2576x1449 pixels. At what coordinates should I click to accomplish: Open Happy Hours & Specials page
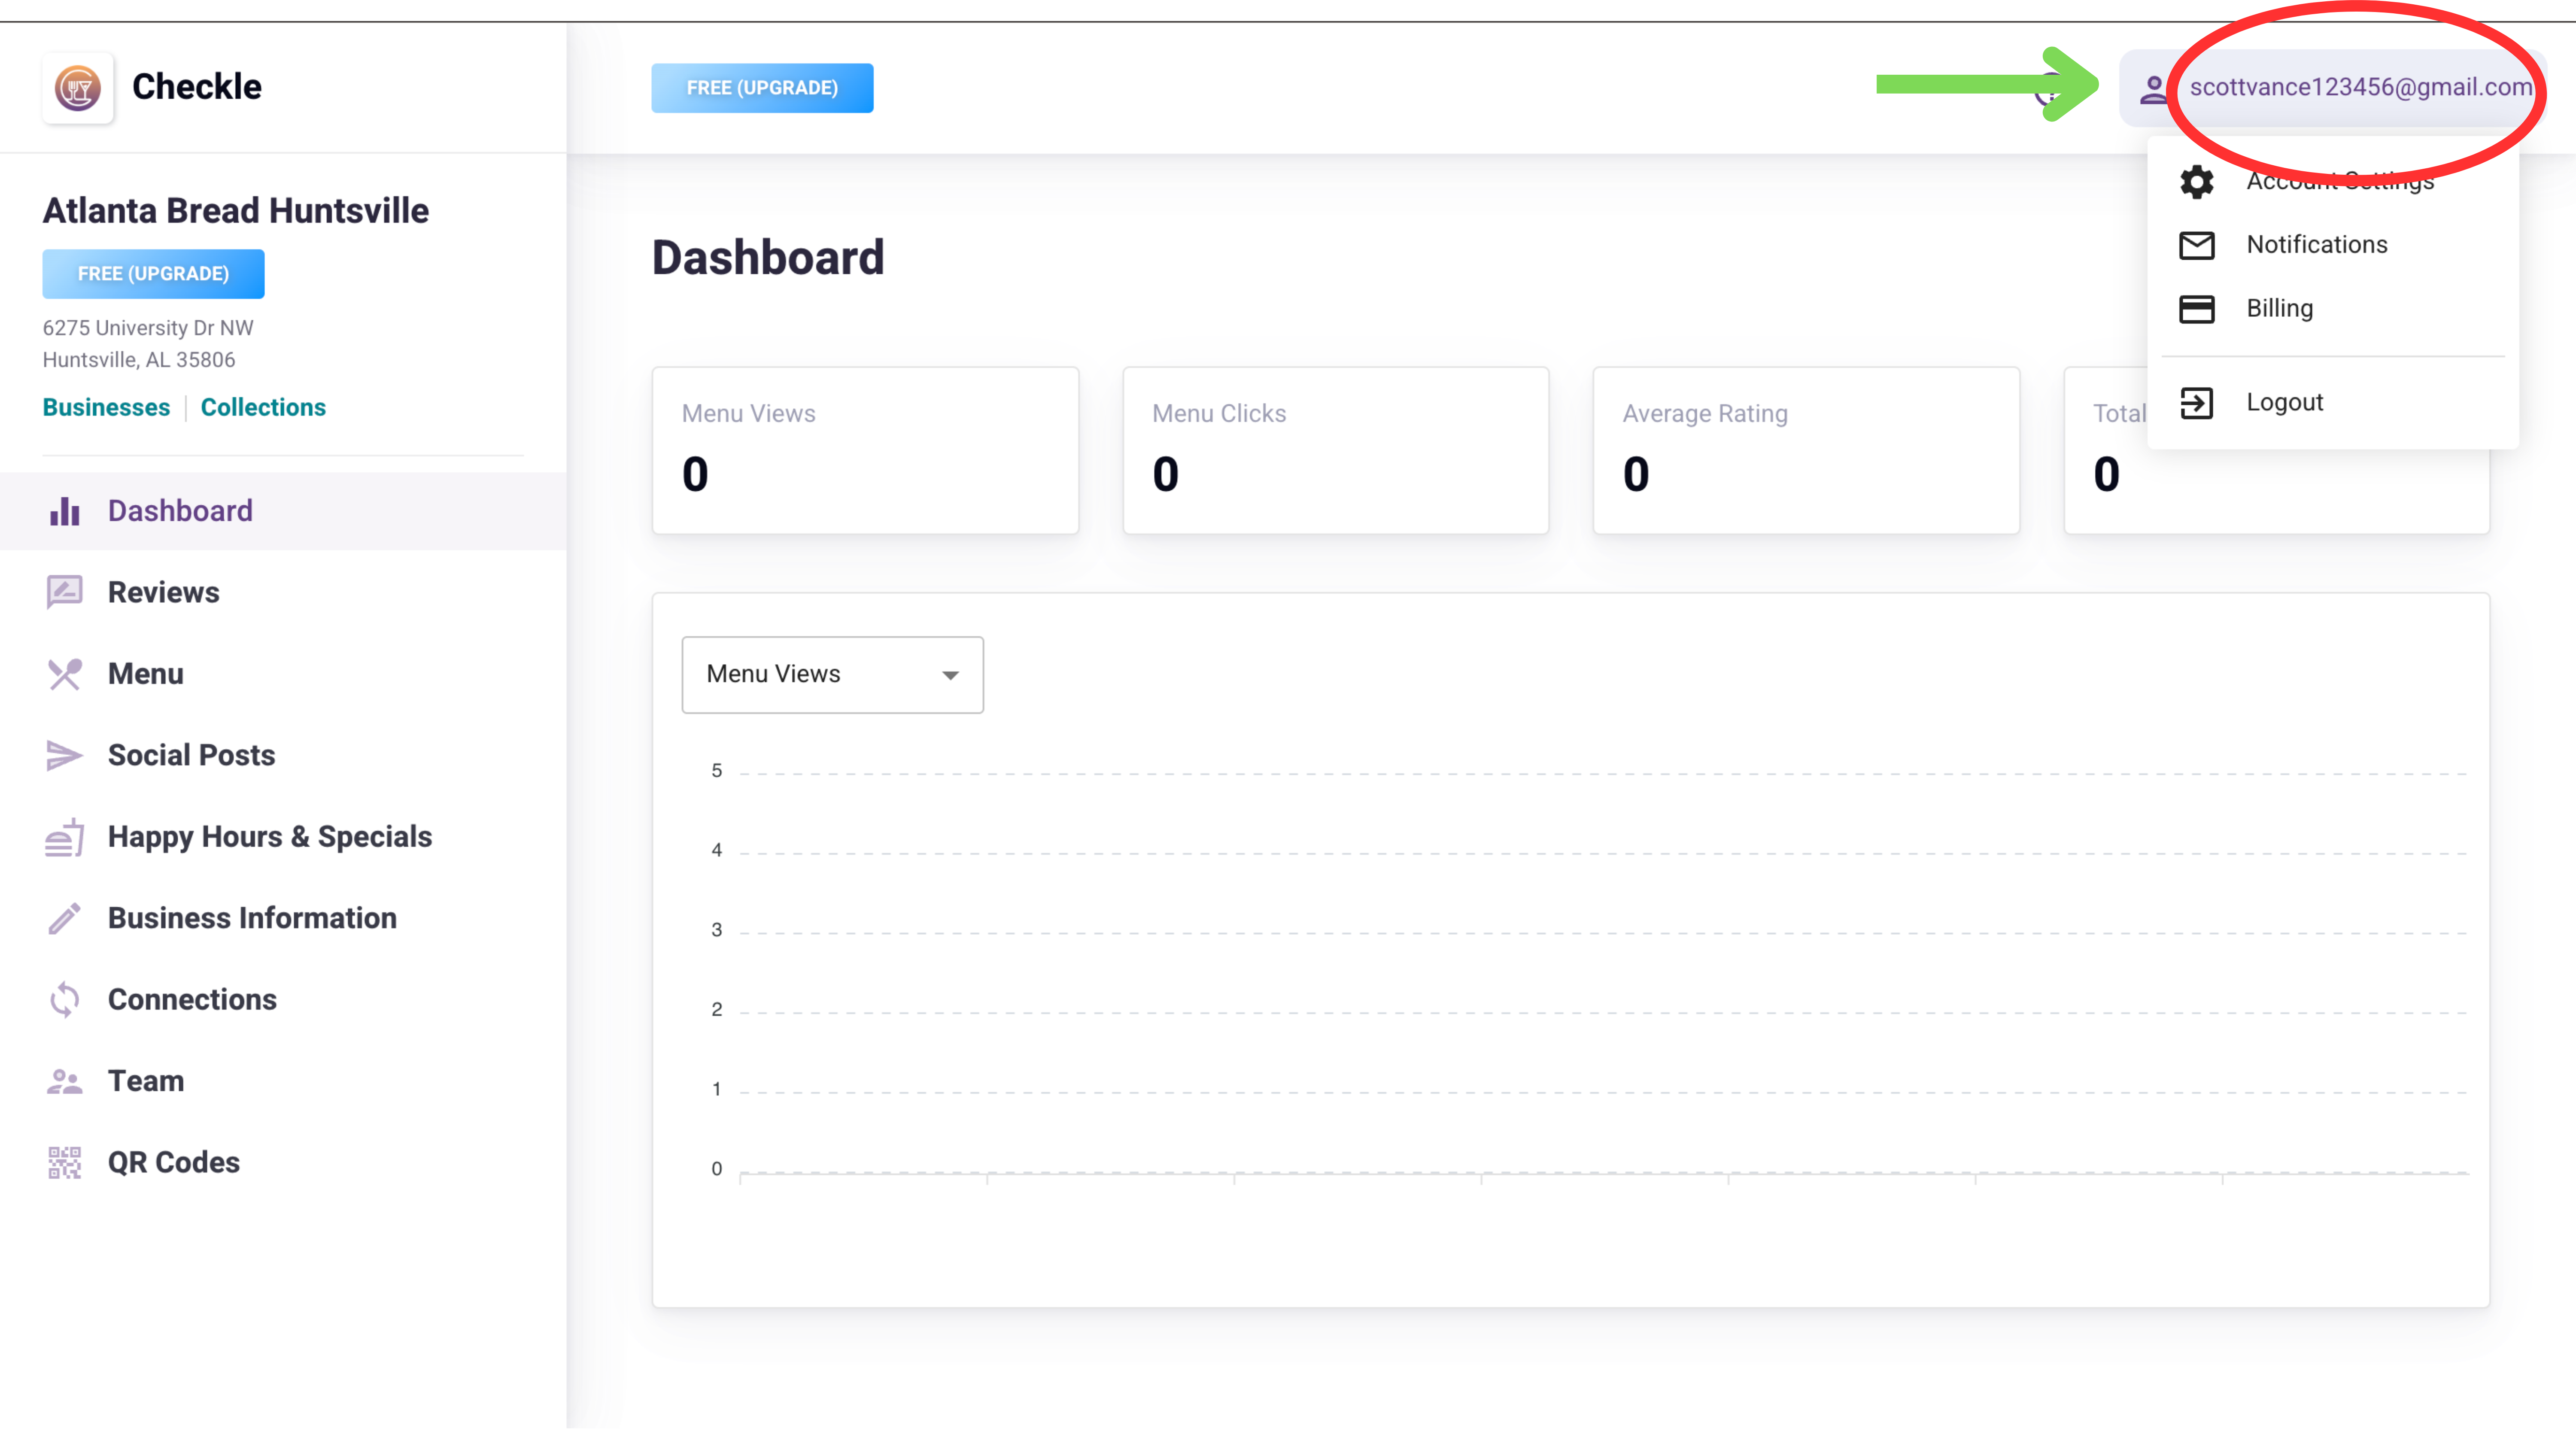point(283,837)
